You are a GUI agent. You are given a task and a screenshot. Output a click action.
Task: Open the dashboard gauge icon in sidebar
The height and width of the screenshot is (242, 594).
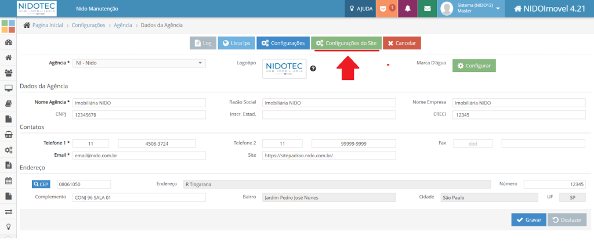(x=9, y=42)
